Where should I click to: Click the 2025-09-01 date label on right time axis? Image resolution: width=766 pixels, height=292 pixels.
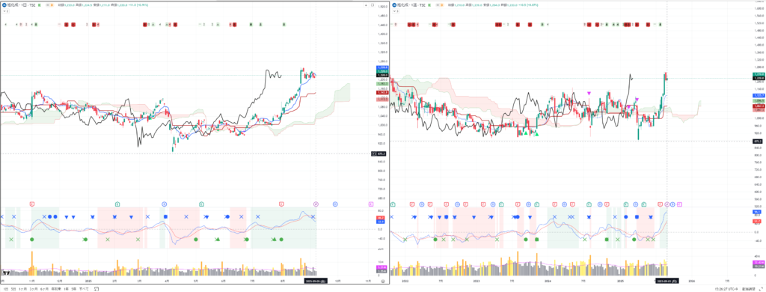pyautogui.click(x=667, y=281)
